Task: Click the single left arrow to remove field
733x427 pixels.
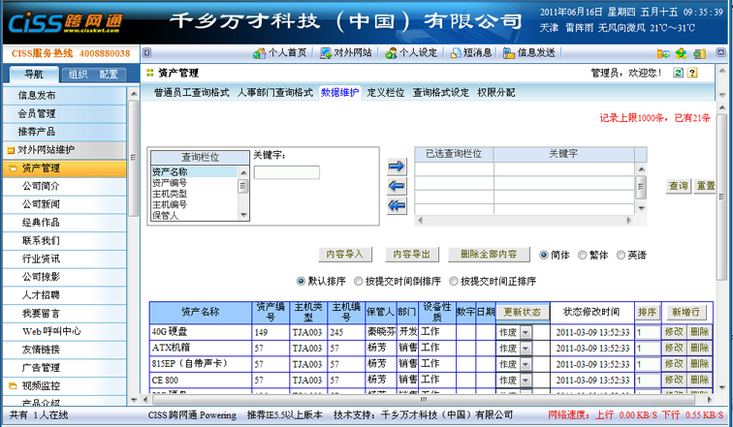Action: point(396,187)
